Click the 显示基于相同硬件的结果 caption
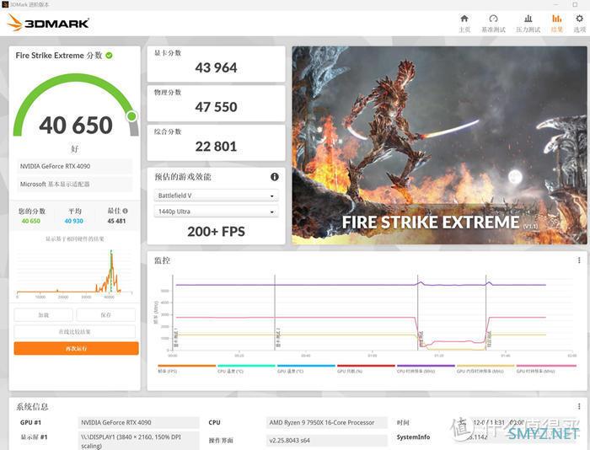Image resolution: width=590 pixels, height=450 pixels. tap(75, 239)
